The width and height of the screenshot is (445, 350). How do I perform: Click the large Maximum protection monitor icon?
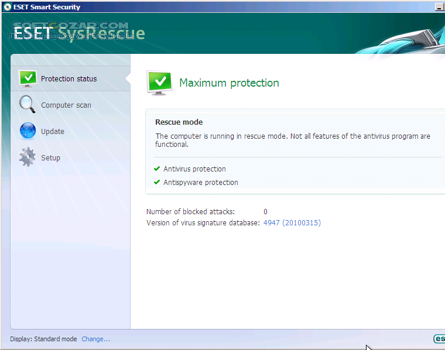coord(159,83)
